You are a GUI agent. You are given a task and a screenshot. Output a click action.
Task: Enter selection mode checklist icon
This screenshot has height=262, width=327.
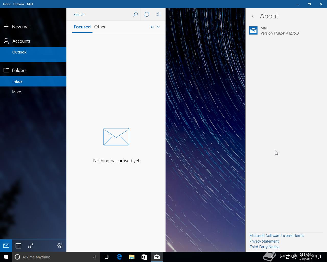159,14
